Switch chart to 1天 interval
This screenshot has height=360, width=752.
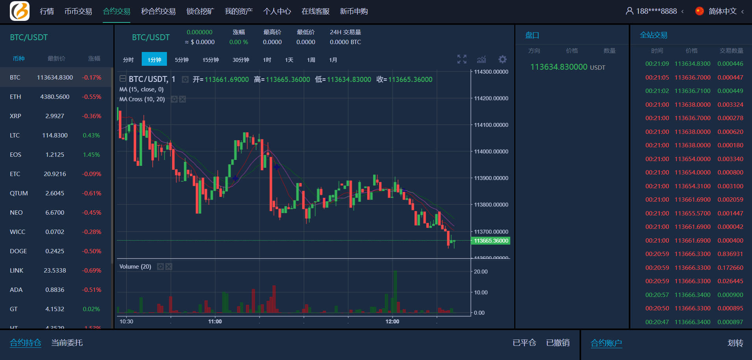click(x=289, y=60)
